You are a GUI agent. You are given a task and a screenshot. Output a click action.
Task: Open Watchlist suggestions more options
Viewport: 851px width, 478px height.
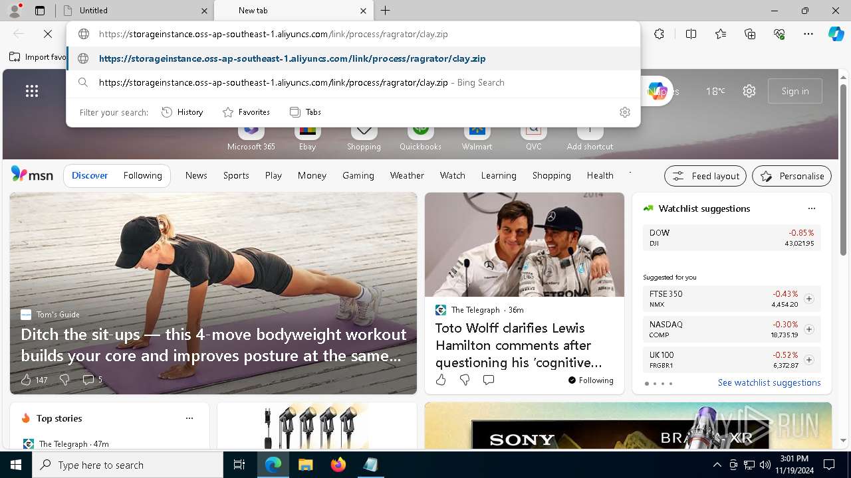tap(812, 208)
